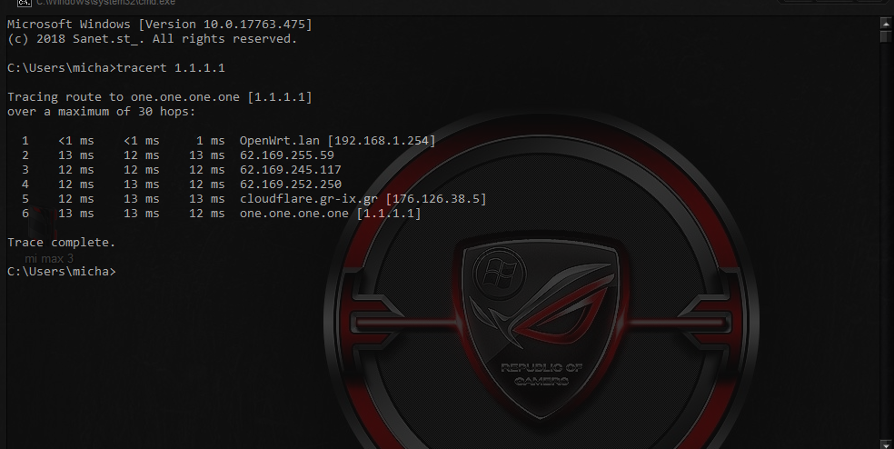
Task: Click the IP address 62.169.255.59
Action: [287, 155]
